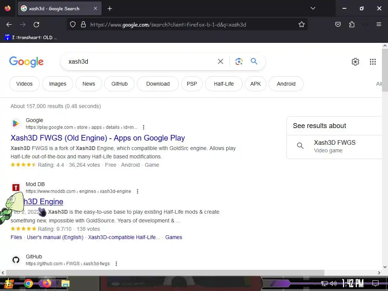Viewport: 388px width, 291px height.
Task: Open the Firefox hamburger menu
Action: click(379, 24)
